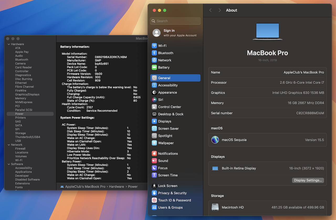Click Hardware in the System Information path bar

point(116,187)
